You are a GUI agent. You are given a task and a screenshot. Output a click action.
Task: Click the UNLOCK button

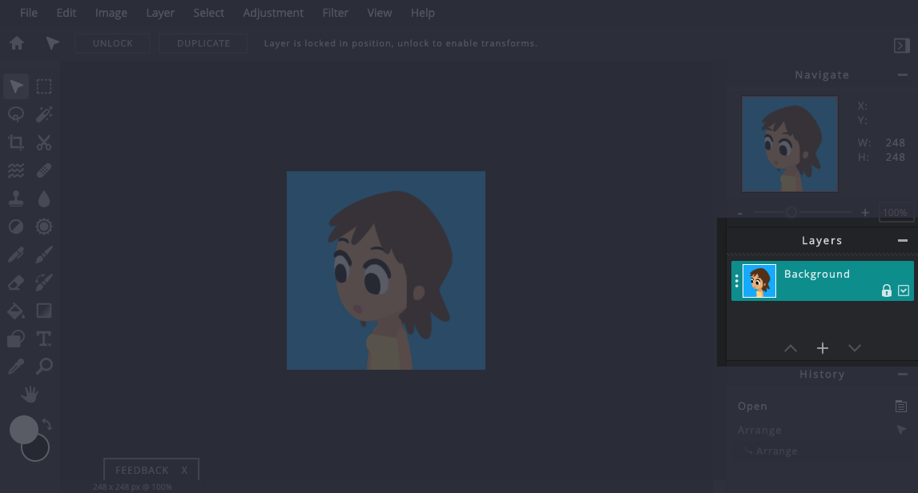tap(112, 43)
